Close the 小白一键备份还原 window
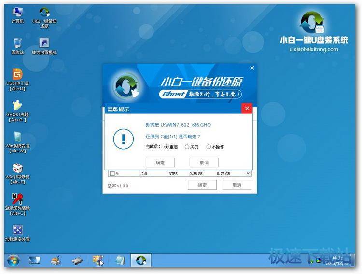Screen dimensions: 362x274 (252, 68)
